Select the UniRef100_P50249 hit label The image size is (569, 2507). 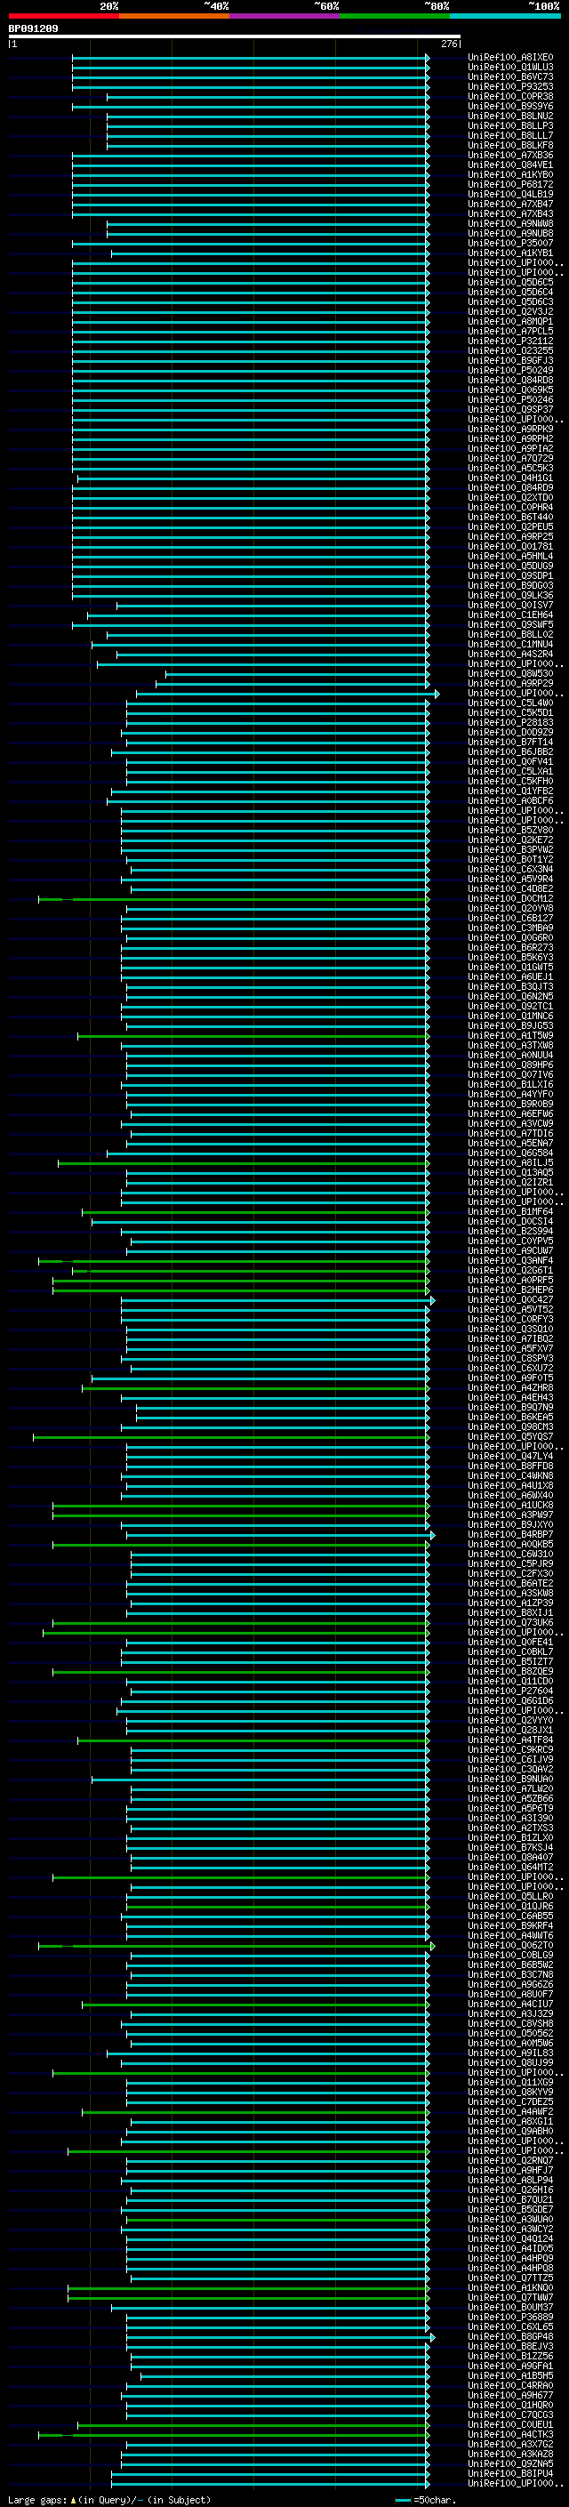[510, 370]
